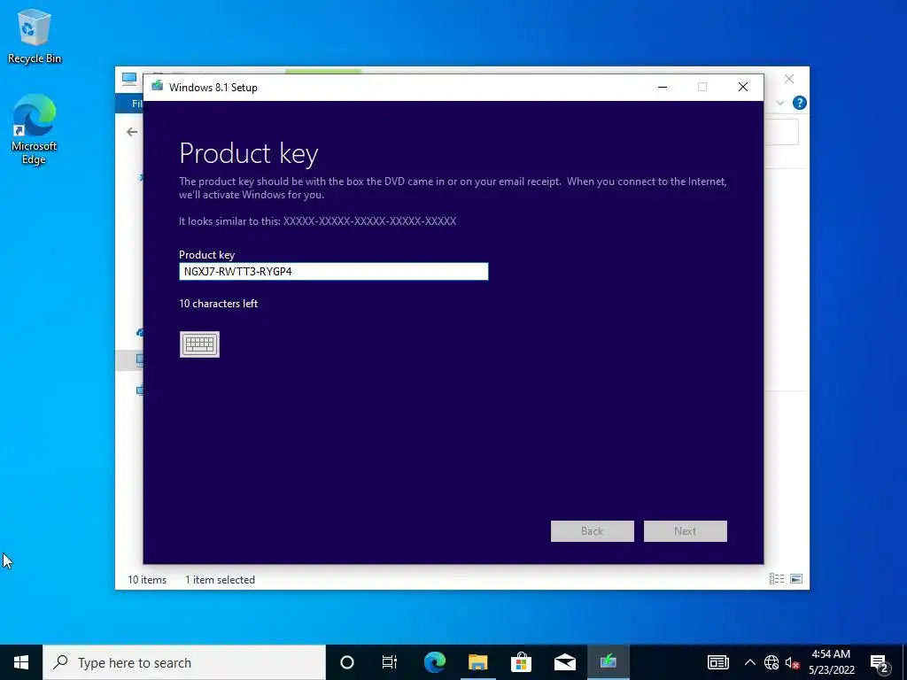This screenshot has width=907, height=680.
Task: Click the taskbar search box
Action: (184, 662)
